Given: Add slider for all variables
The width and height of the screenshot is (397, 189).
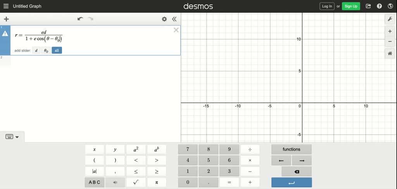Looking at the screenshot, I should tap(57, 50).
